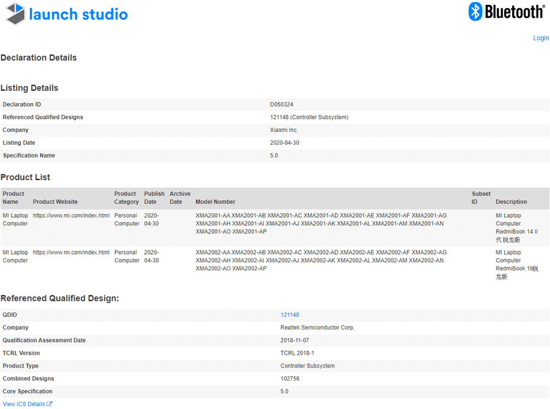Click the TCRL Version label
The width and height of the screenshot is (550, 409).
click(21, 353)
